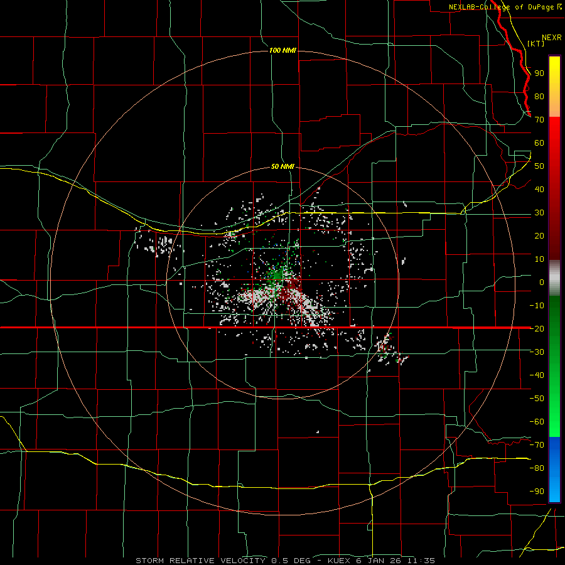Click the 100 NMI range ring label
Image resolution: width=565 pixels, height=565 pixels.
[x=283, y=50]
